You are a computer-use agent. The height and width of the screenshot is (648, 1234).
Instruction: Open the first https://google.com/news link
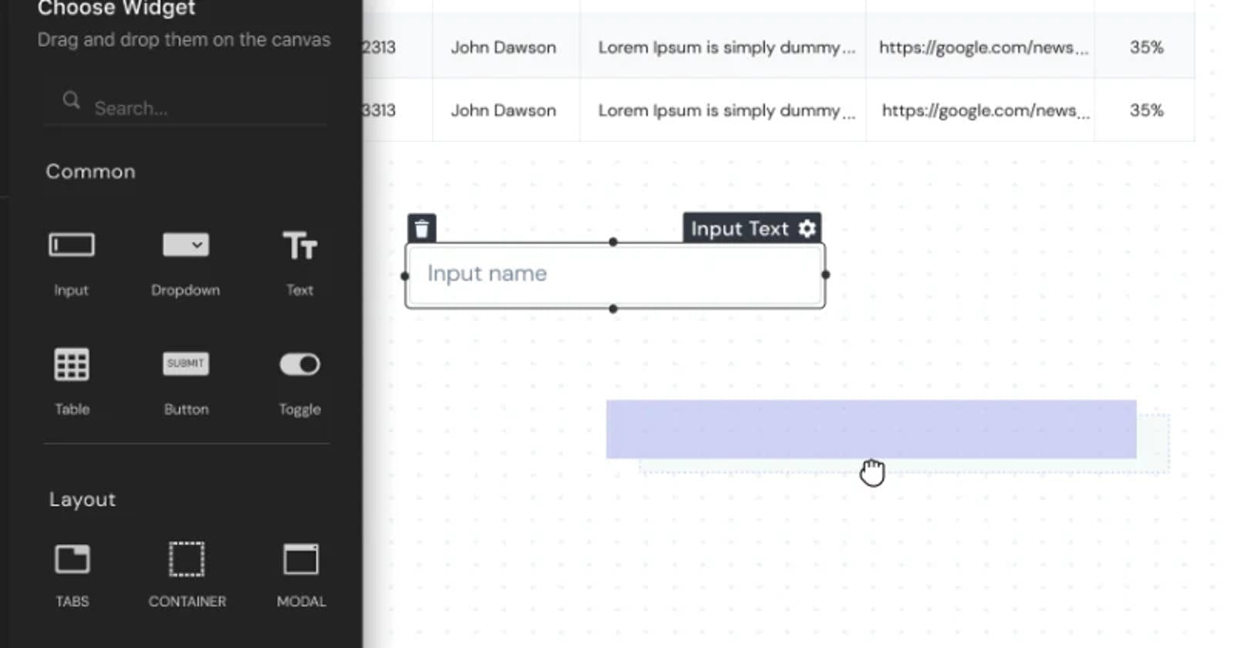pyautogui.click(x=983, y=48)
